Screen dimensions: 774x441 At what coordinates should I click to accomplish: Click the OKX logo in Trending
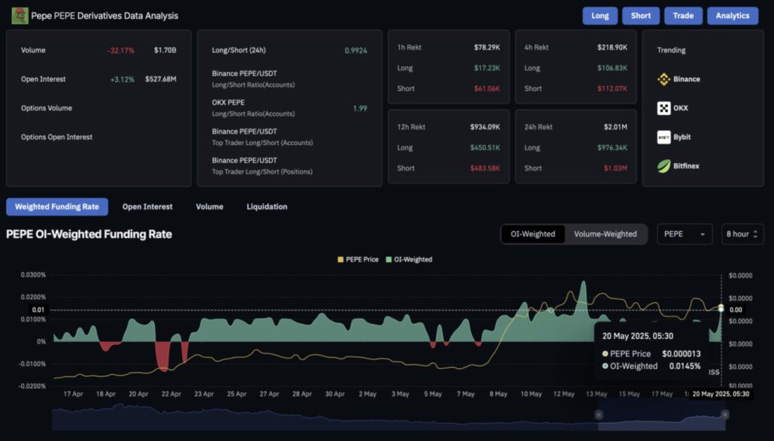(664, 108)
